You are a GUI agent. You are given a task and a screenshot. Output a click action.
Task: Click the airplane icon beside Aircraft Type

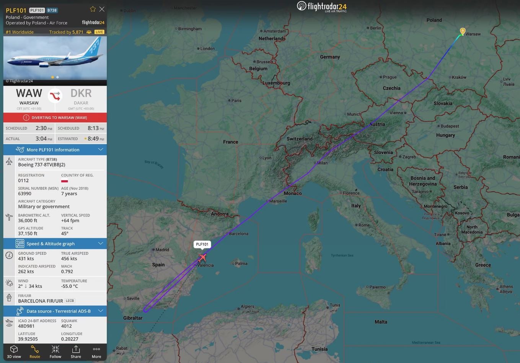(9, 162)
